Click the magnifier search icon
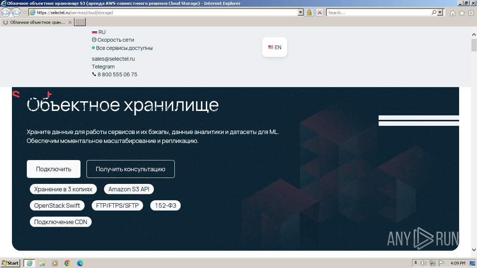Screen dimensions: 477x268 tap(434, 12)
